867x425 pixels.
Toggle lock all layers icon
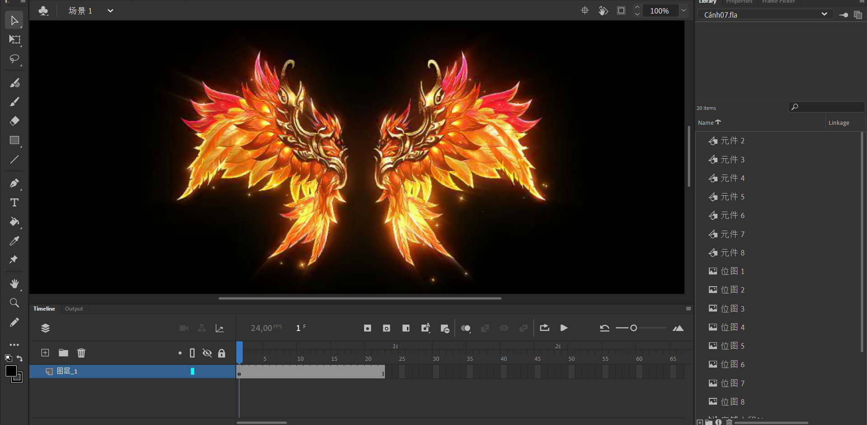221,353
